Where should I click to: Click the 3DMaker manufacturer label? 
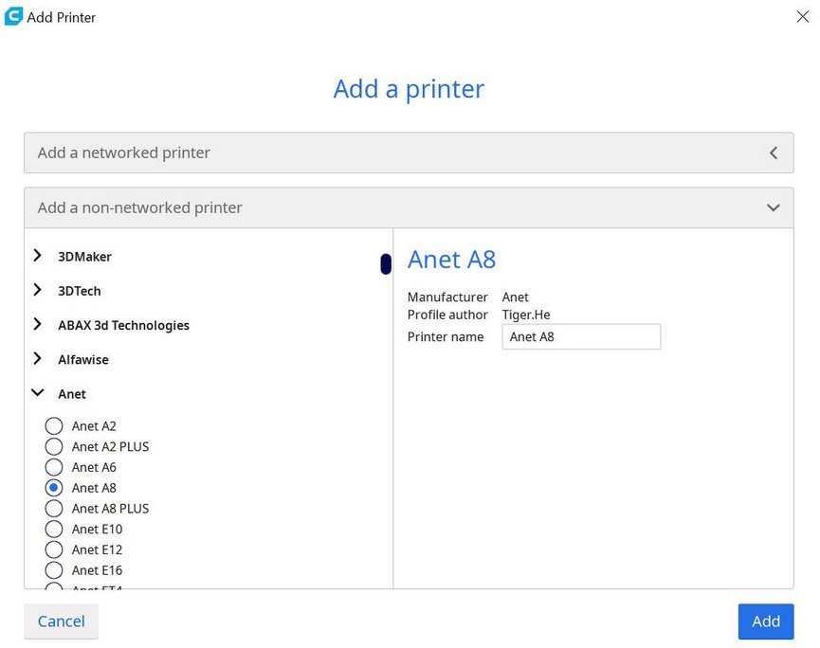pyautogui.click(x=84, y=257)
